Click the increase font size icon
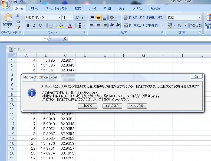The height and width of the screenshot is (161, 211). coord(77,18)
